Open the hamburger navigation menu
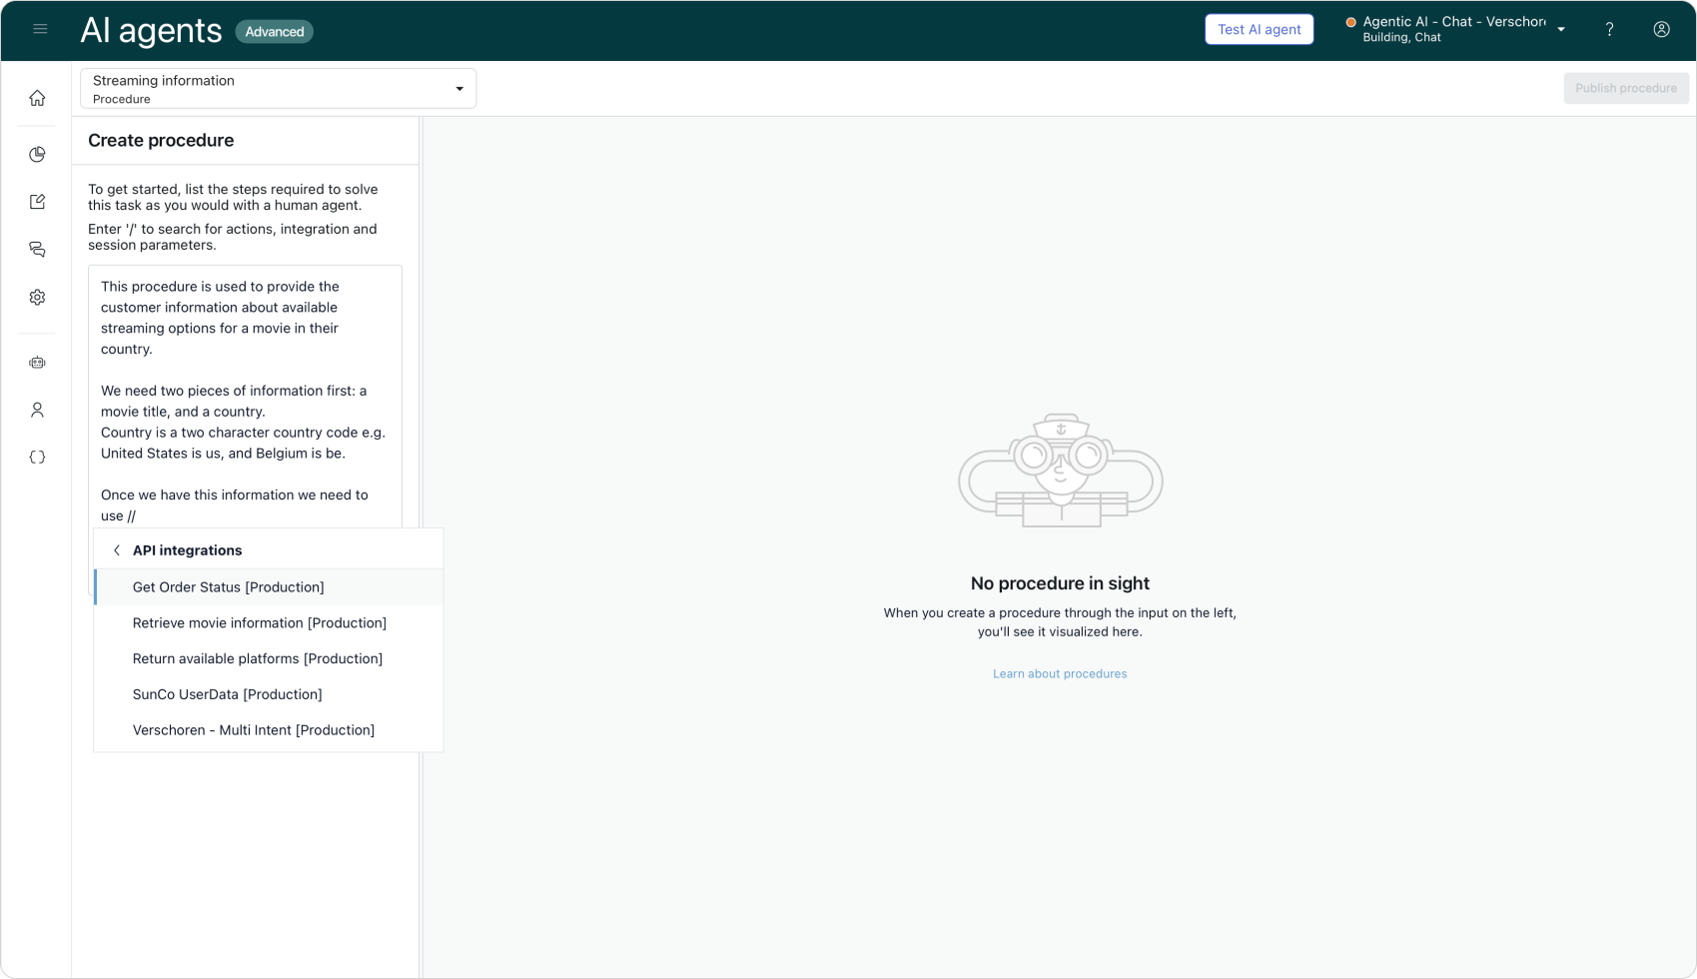The image size is (1697, 979). (x=40, y=29)
